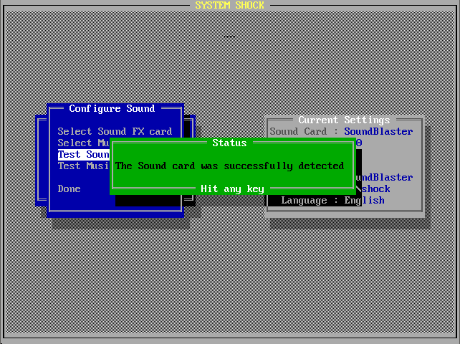The image size is (460, 344).
Task: Select the 'Select Sound FX card' option
Action: 115,131
